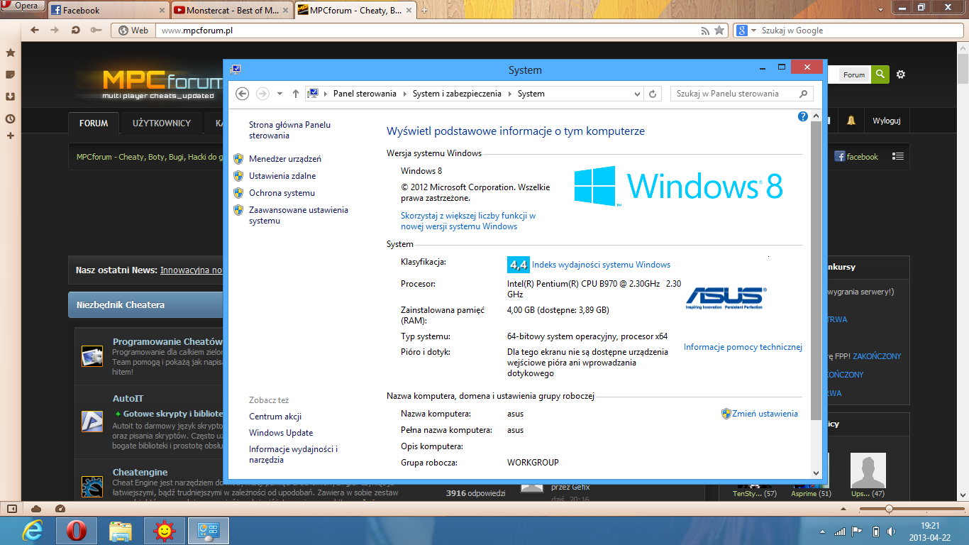Open the sun face app in taskbar
This screenshot has width=969, height=545.
[164, 531]
